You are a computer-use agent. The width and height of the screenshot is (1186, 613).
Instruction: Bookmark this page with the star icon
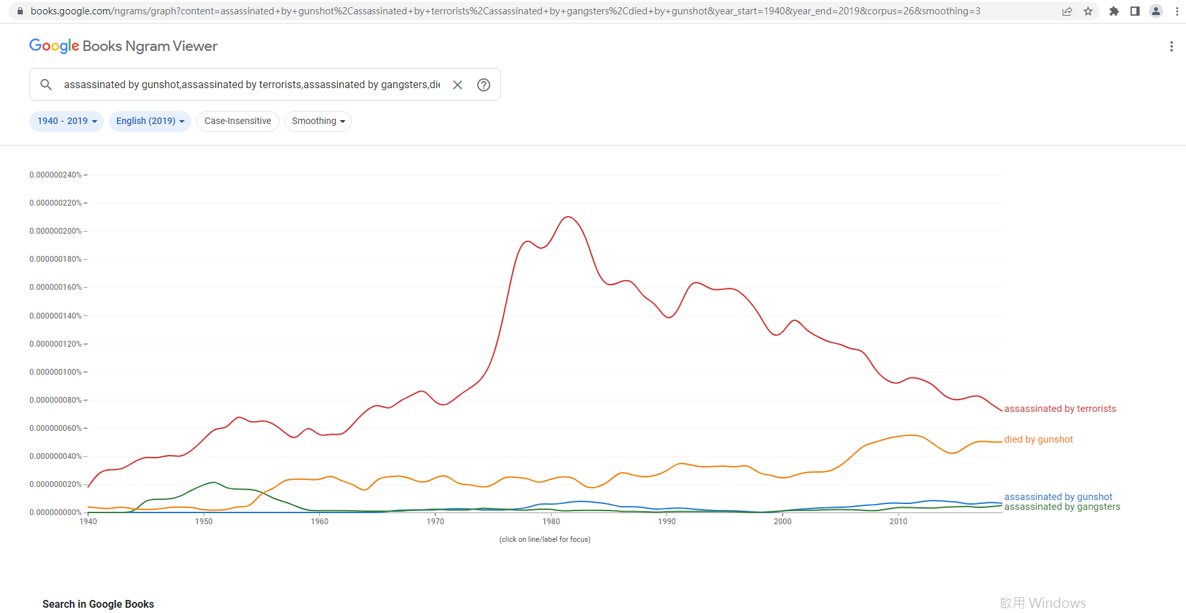(x=1088, y=11)
